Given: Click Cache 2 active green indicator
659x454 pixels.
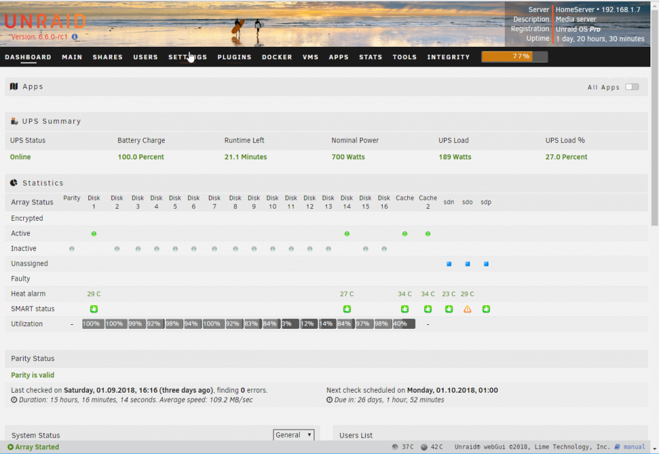Looking at the screenshot, I should [428, 234].
